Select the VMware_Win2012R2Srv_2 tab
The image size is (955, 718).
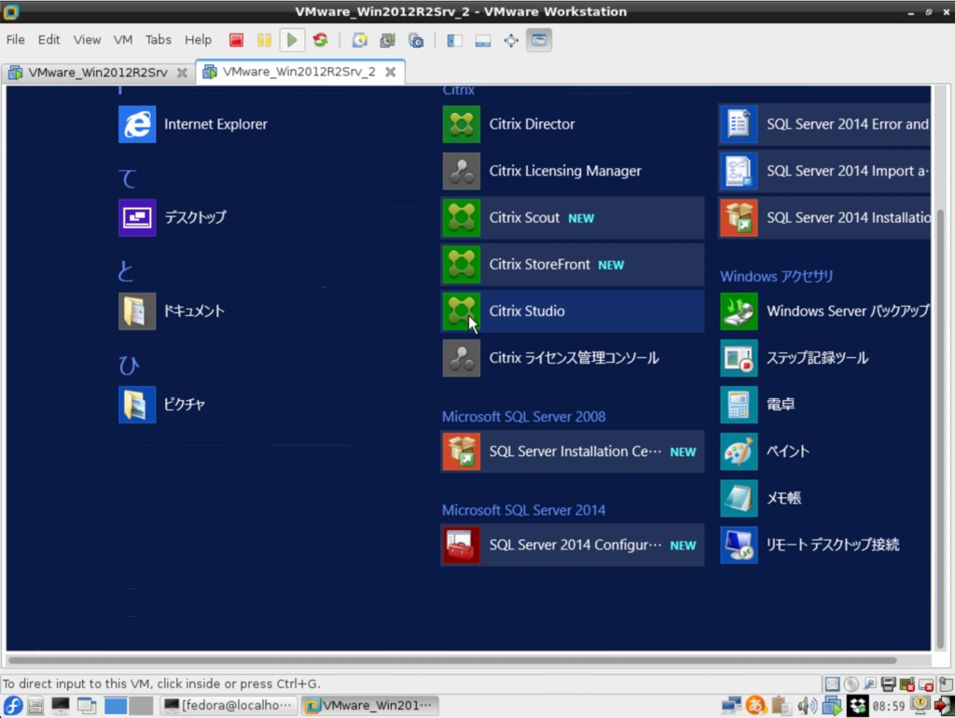pos(298,72)
